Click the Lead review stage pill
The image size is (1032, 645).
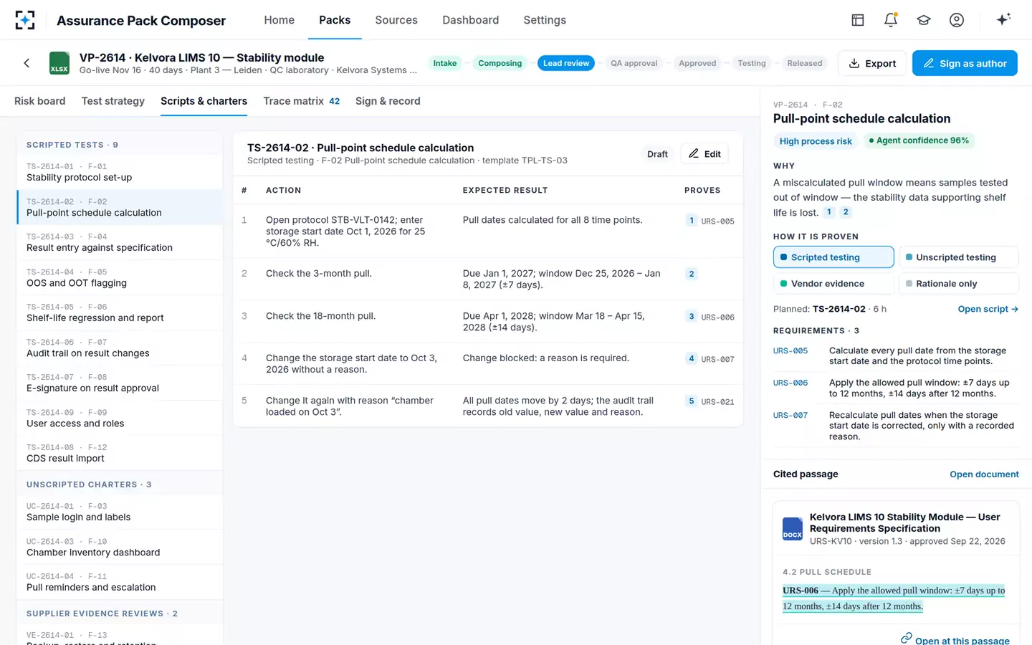(x=566, y=63)
